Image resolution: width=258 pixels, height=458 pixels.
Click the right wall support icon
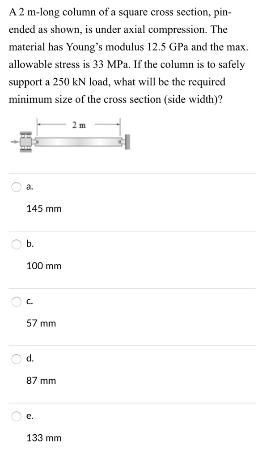click(x=127, y=141)
